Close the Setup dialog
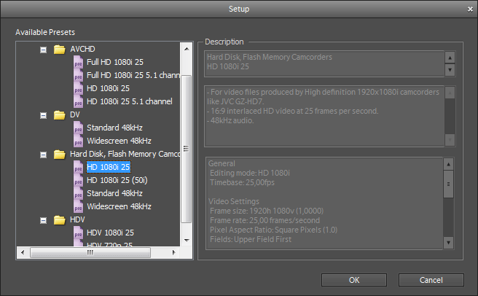The width and height of the screenshot is (478, 296). pyautogui.click(x=469, y=9)
